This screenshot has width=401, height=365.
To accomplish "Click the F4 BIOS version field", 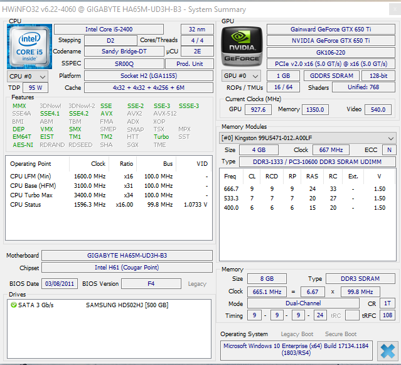I will coord(151,284).
